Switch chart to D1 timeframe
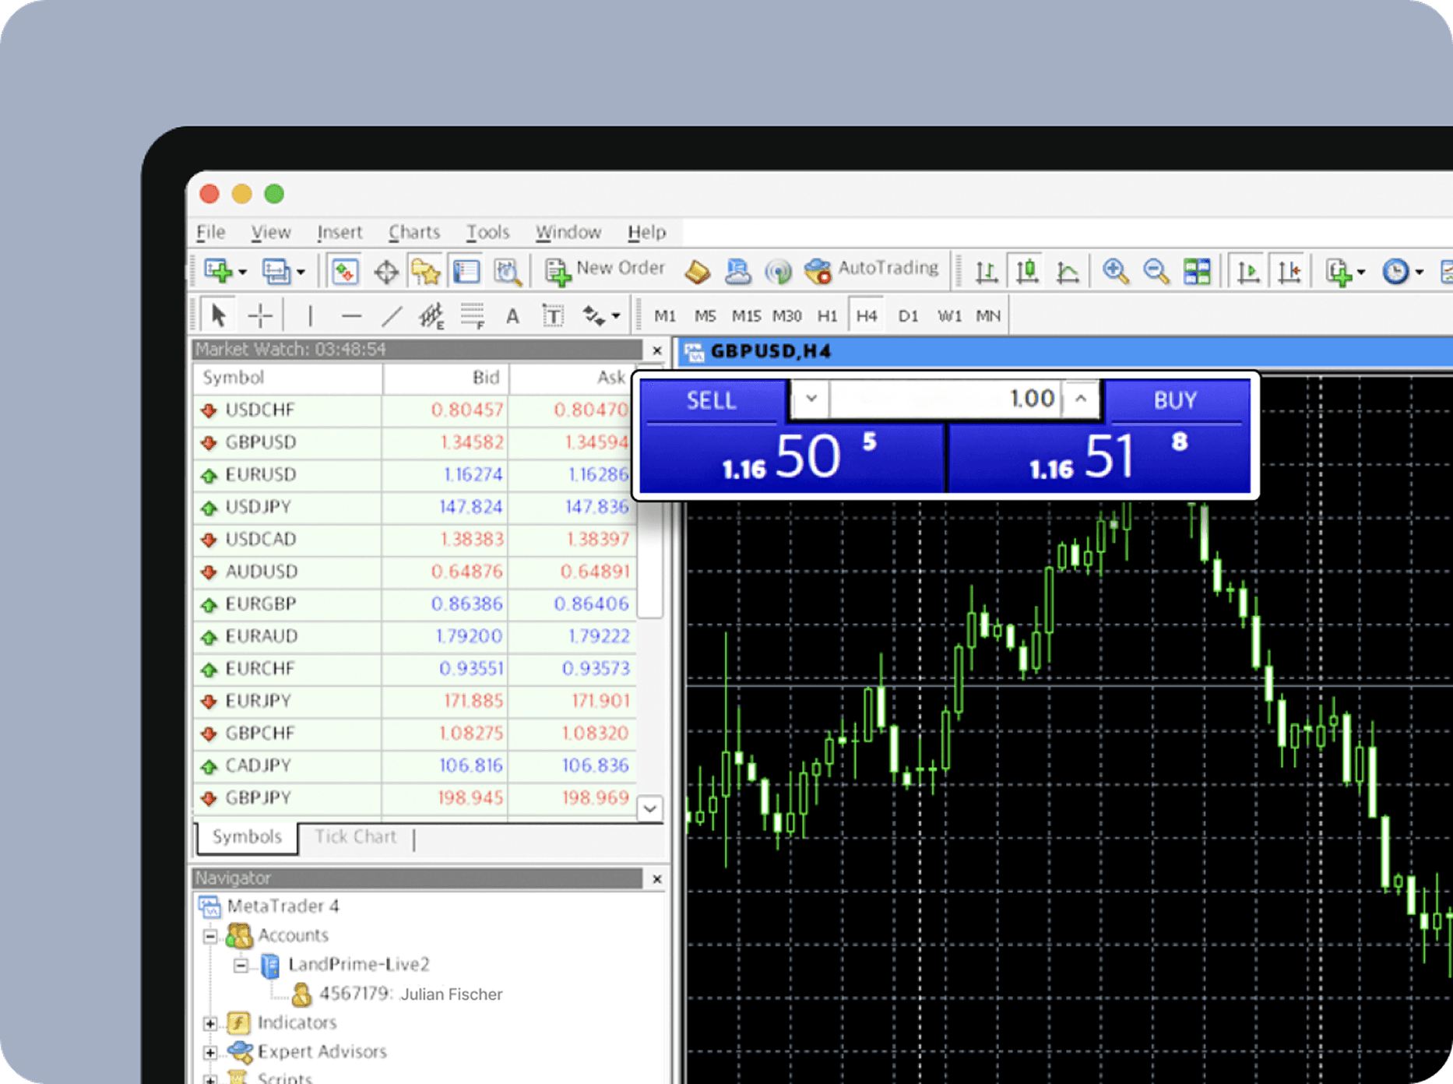Screen dimensions: 1453x1084 point(907,315)
